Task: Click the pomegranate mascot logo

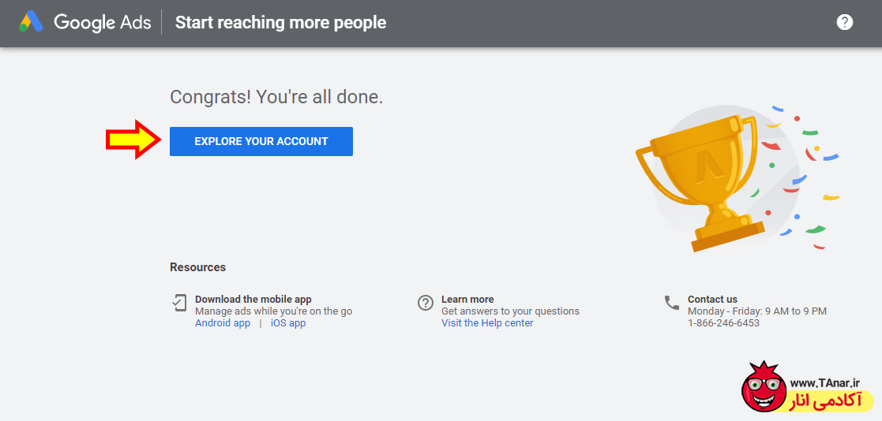Action: pyautogui.click(x=762, y=389)
